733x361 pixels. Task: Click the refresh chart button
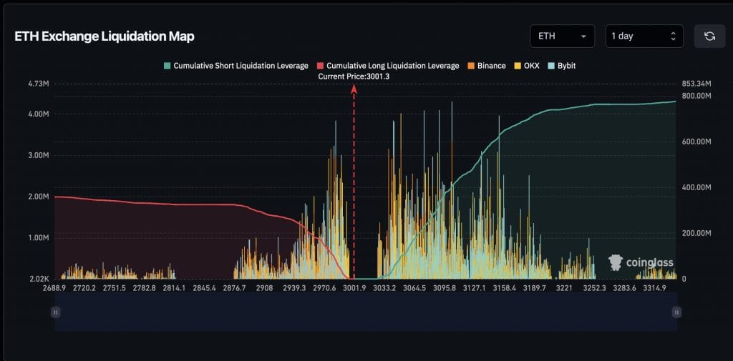[x=709, y=36]
